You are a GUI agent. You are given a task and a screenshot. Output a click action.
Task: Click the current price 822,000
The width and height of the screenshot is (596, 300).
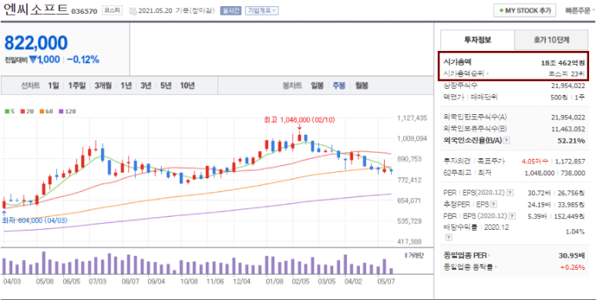point(36,43)
